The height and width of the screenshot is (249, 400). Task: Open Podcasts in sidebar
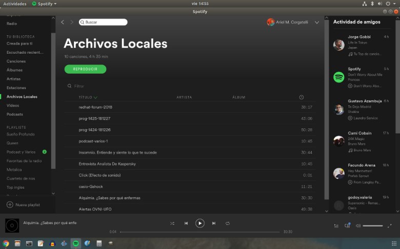click(x=14, y=114)
